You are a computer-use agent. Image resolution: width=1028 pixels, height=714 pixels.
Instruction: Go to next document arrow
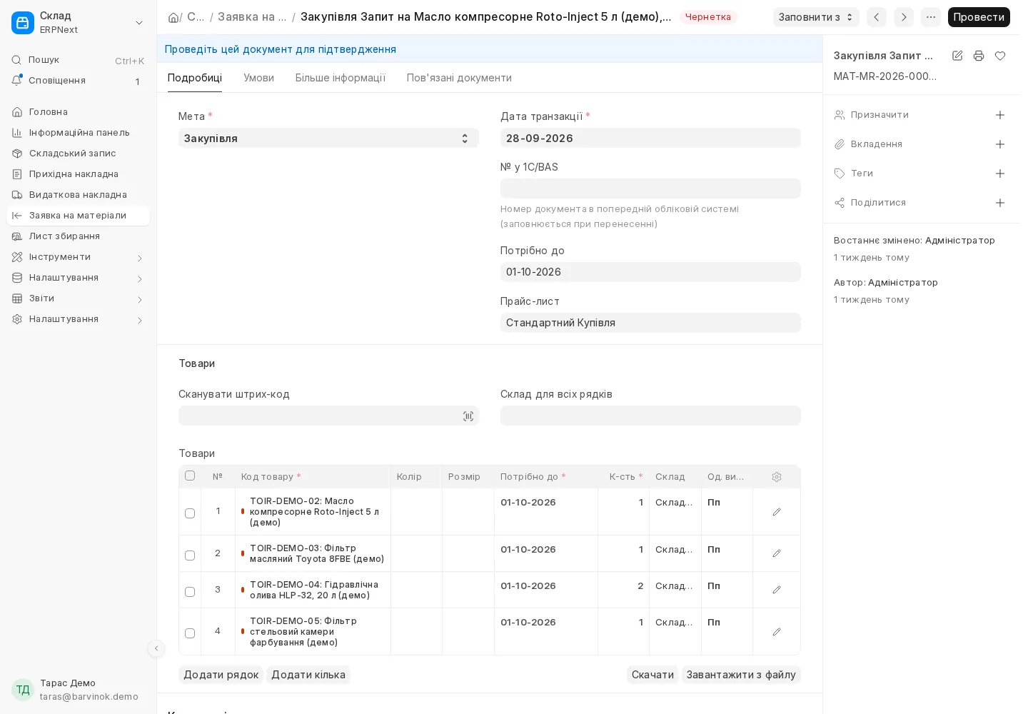tap(904, 17)
